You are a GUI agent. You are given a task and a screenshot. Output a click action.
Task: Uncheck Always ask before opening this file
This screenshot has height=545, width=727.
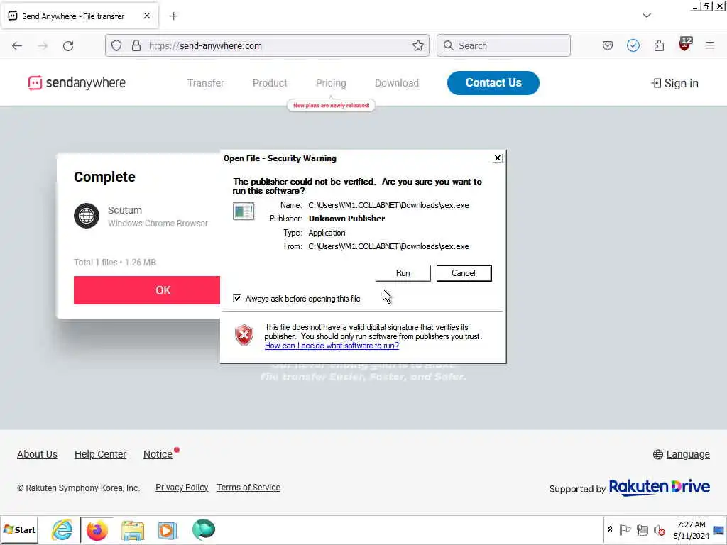click(x=237, y=298)
